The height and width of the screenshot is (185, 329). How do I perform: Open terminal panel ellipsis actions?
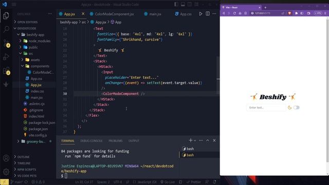tap(201, 140)
